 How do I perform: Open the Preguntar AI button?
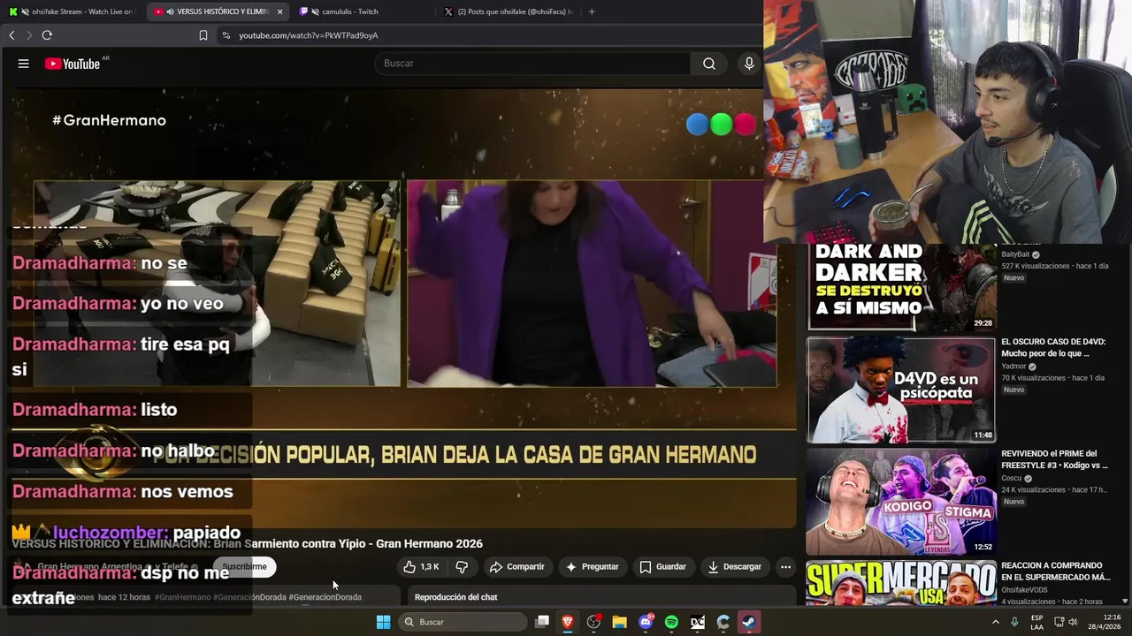coord(593,567)
